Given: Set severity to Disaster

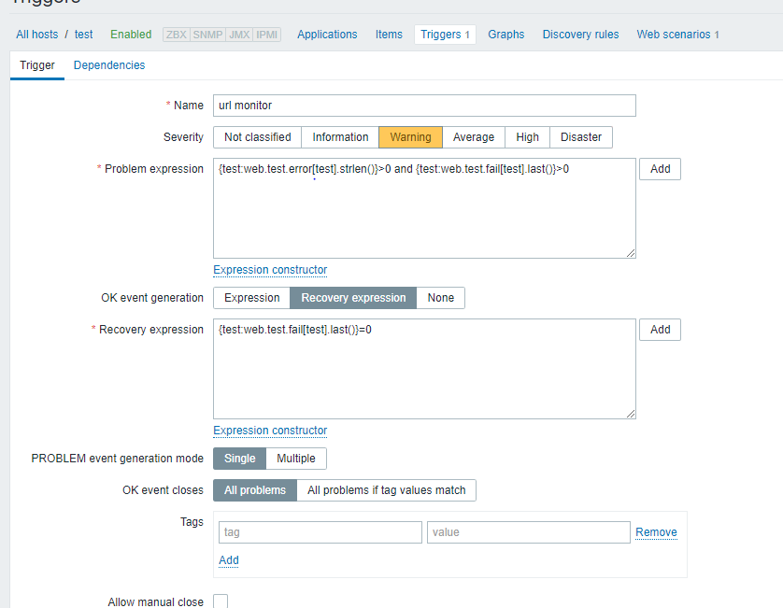Looking at the screenshot, I should (x=580, y=137).
